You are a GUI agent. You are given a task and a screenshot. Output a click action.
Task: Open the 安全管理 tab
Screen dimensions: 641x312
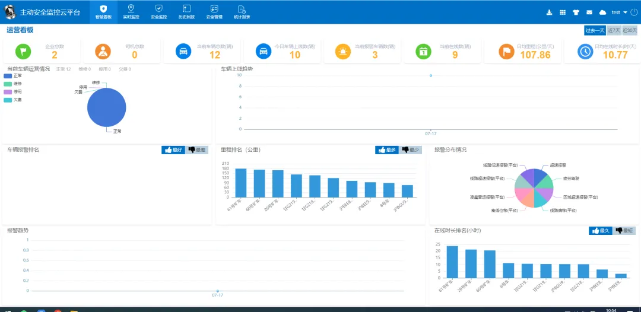[x=214, y=12]
